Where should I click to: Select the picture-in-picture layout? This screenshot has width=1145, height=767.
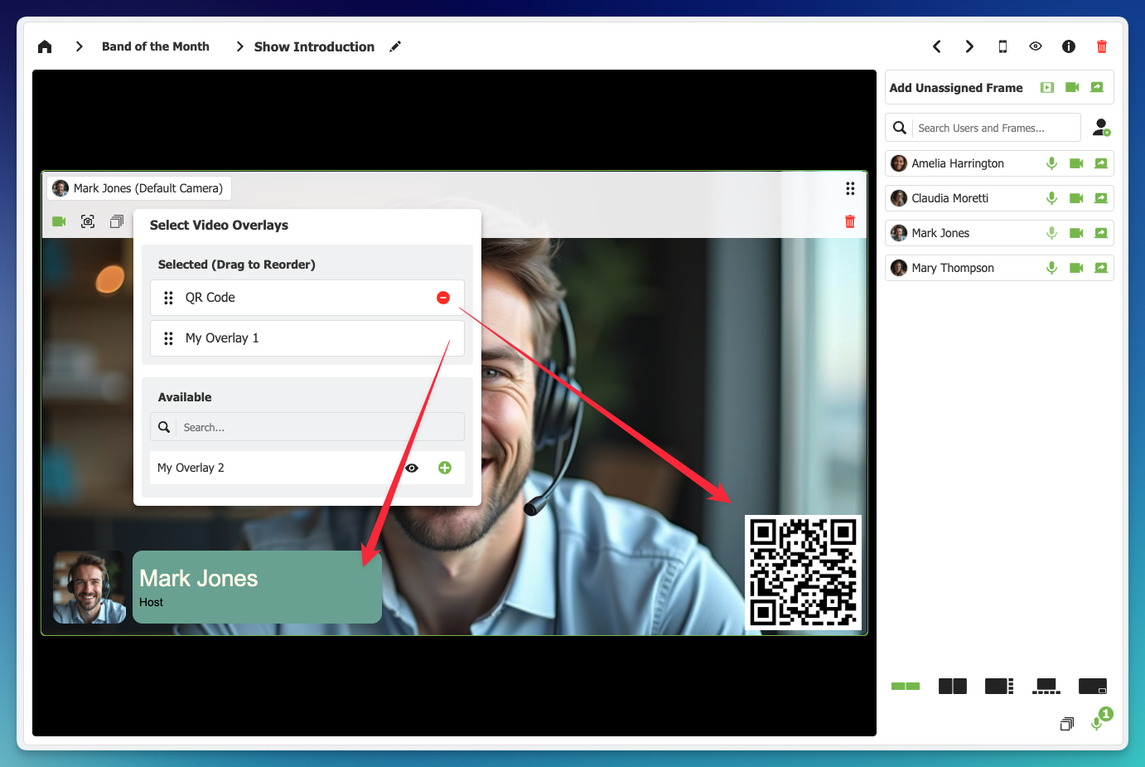1093,686
